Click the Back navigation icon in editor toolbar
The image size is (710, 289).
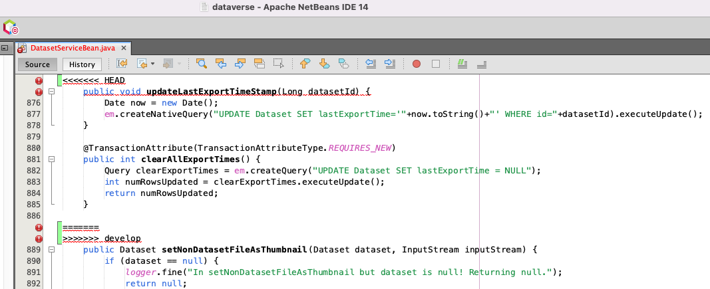pos(142,64)
